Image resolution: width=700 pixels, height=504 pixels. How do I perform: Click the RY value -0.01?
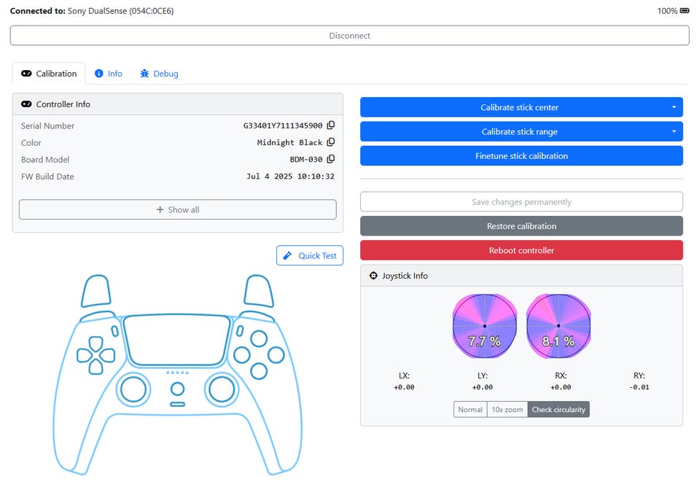639,387
